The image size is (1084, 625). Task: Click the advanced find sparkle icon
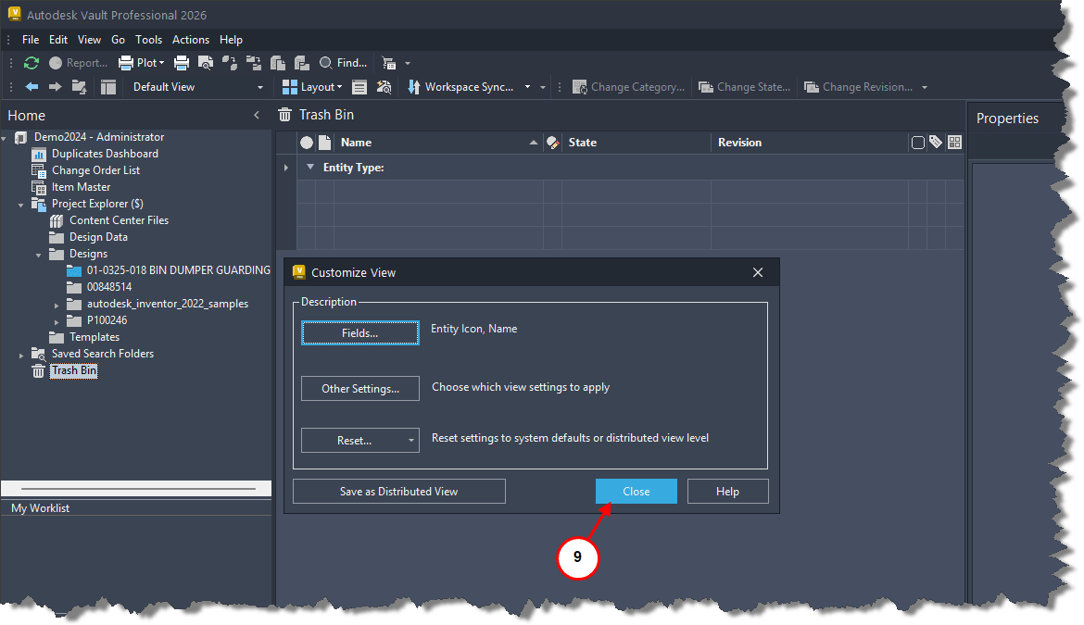[x=384, y=87]
